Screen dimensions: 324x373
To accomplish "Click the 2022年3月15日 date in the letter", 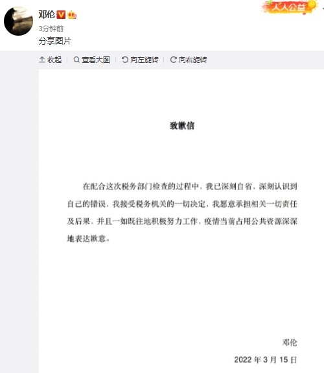I will [x=266, y=359].
